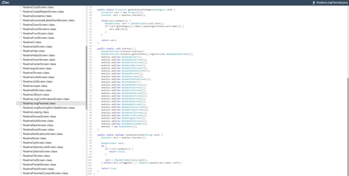Click the file icon beside RealmsLooping.class

pyautogui.click(x=21, y=112)
